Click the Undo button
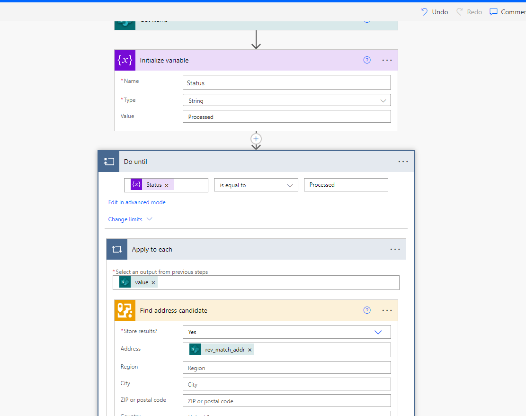 (434, 11)
